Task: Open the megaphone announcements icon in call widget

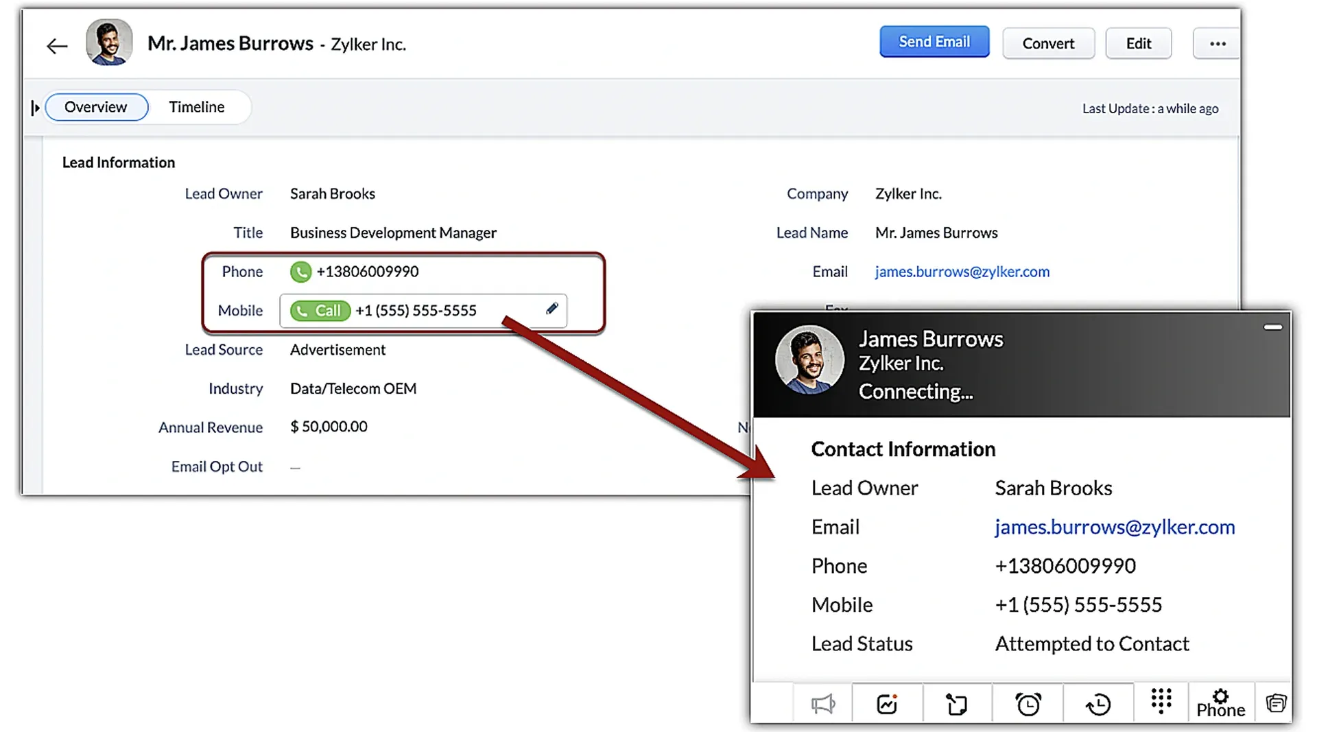Action: (822, 704)
